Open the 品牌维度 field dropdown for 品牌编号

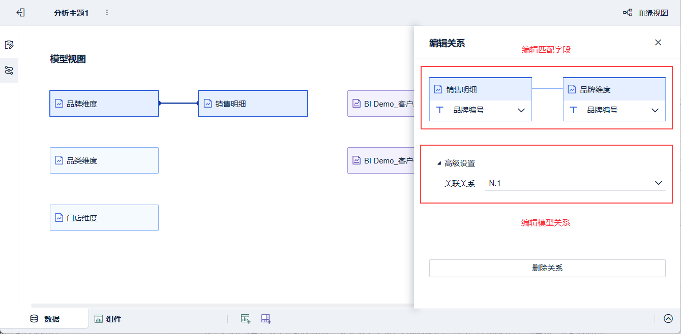point(655,110)
